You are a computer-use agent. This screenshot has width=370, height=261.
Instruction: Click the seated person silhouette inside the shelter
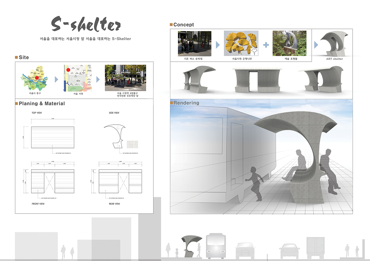click(296, 165)
